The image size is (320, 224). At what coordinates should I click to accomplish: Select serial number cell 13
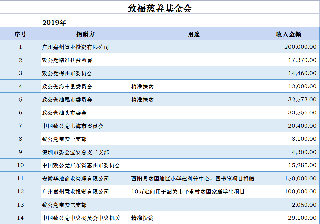[x=20, y=205]
